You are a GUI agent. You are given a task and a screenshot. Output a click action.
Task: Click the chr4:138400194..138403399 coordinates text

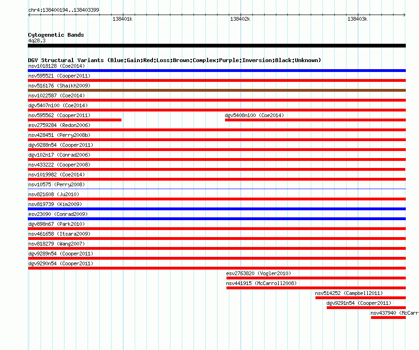[x=64, y=10]
